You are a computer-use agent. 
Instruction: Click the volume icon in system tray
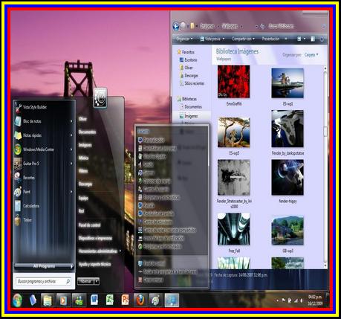click(302, 300)
